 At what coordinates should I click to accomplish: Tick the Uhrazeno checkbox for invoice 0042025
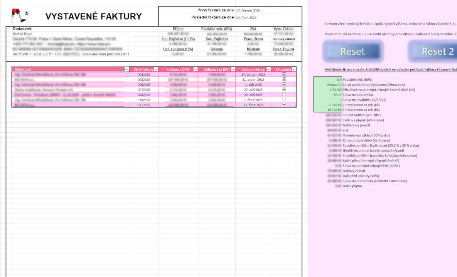(284, 74)
